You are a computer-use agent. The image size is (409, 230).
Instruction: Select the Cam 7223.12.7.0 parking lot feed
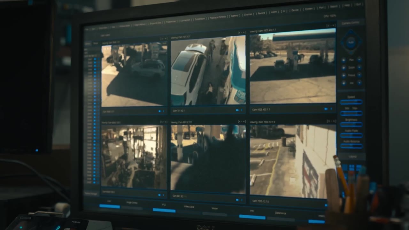(293, 161)
